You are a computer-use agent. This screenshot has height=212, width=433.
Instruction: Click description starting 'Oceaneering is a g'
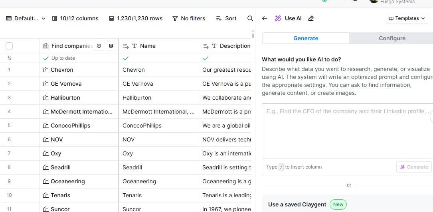click(225, 181)
